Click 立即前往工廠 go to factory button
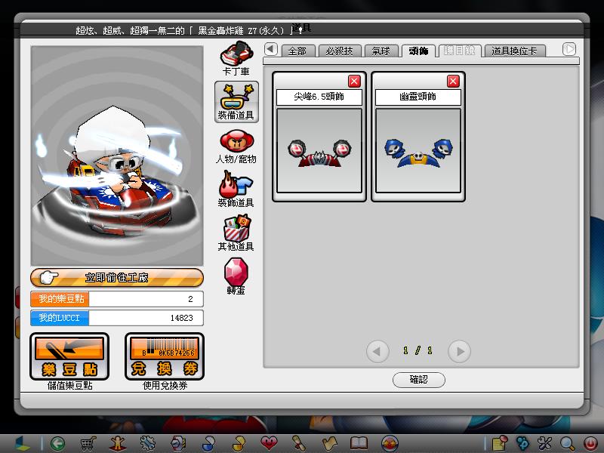604x453 pixels. pos(117,278)
